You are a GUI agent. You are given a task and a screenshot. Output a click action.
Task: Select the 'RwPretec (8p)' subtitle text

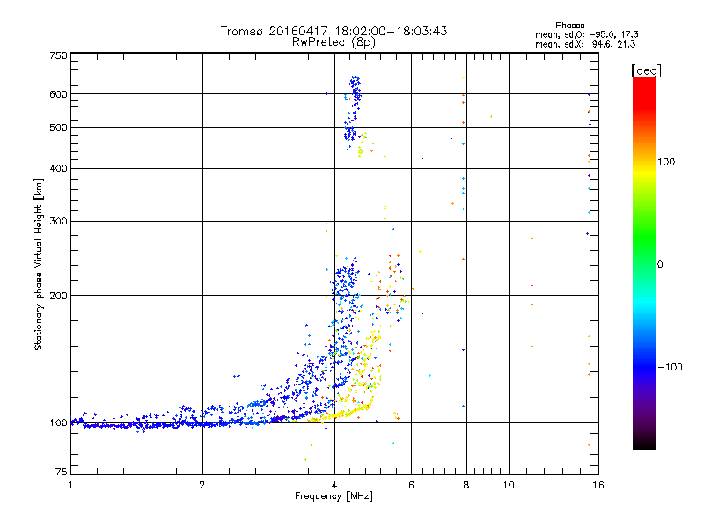[334, 42]
